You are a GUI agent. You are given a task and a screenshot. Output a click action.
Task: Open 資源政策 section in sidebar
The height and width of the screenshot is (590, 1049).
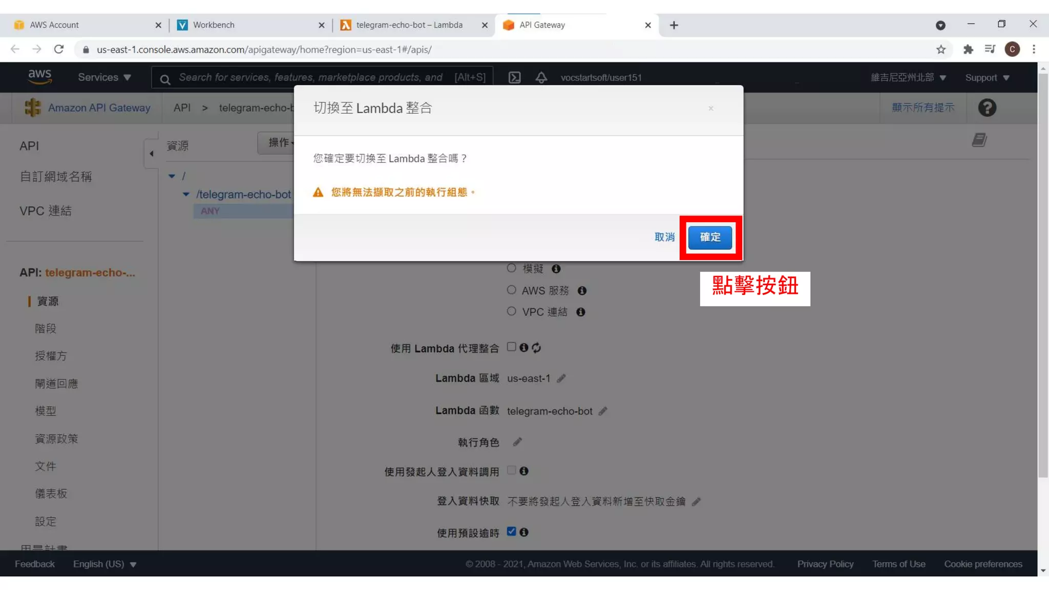[x=56, y=438]
